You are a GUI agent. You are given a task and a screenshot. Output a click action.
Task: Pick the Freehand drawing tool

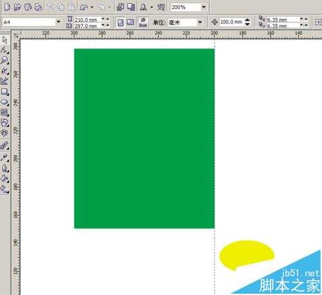(5, 71)
